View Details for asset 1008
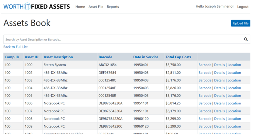The width and height of the screenshot is (255, 140). [219, 119]
